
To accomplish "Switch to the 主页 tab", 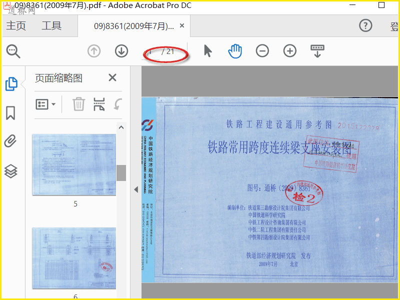I will tap(16, 26).
